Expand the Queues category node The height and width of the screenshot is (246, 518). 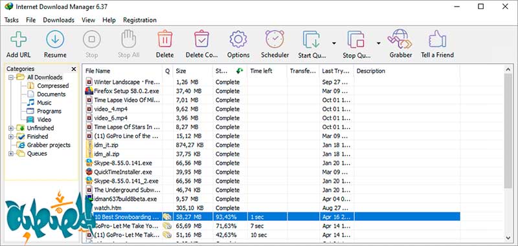pyautogui.click(x=11, y=154)
